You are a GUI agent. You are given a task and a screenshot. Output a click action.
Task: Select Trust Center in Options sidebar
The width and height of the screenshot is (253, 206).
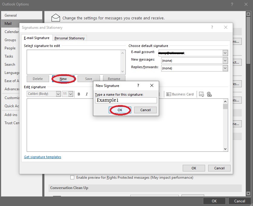coord(10,123)
